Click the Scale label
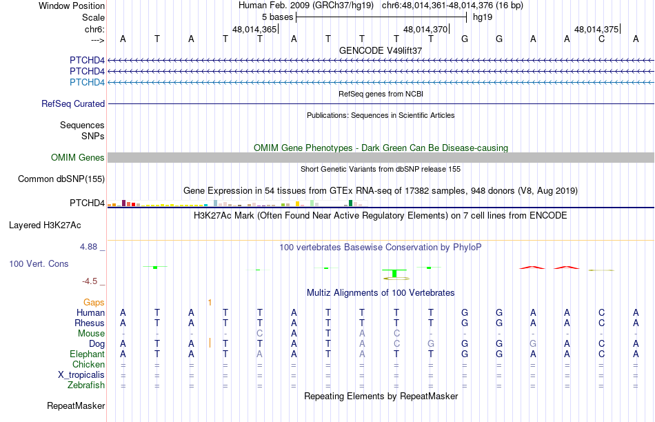The image size is (655, 422). tap(93, 17)
